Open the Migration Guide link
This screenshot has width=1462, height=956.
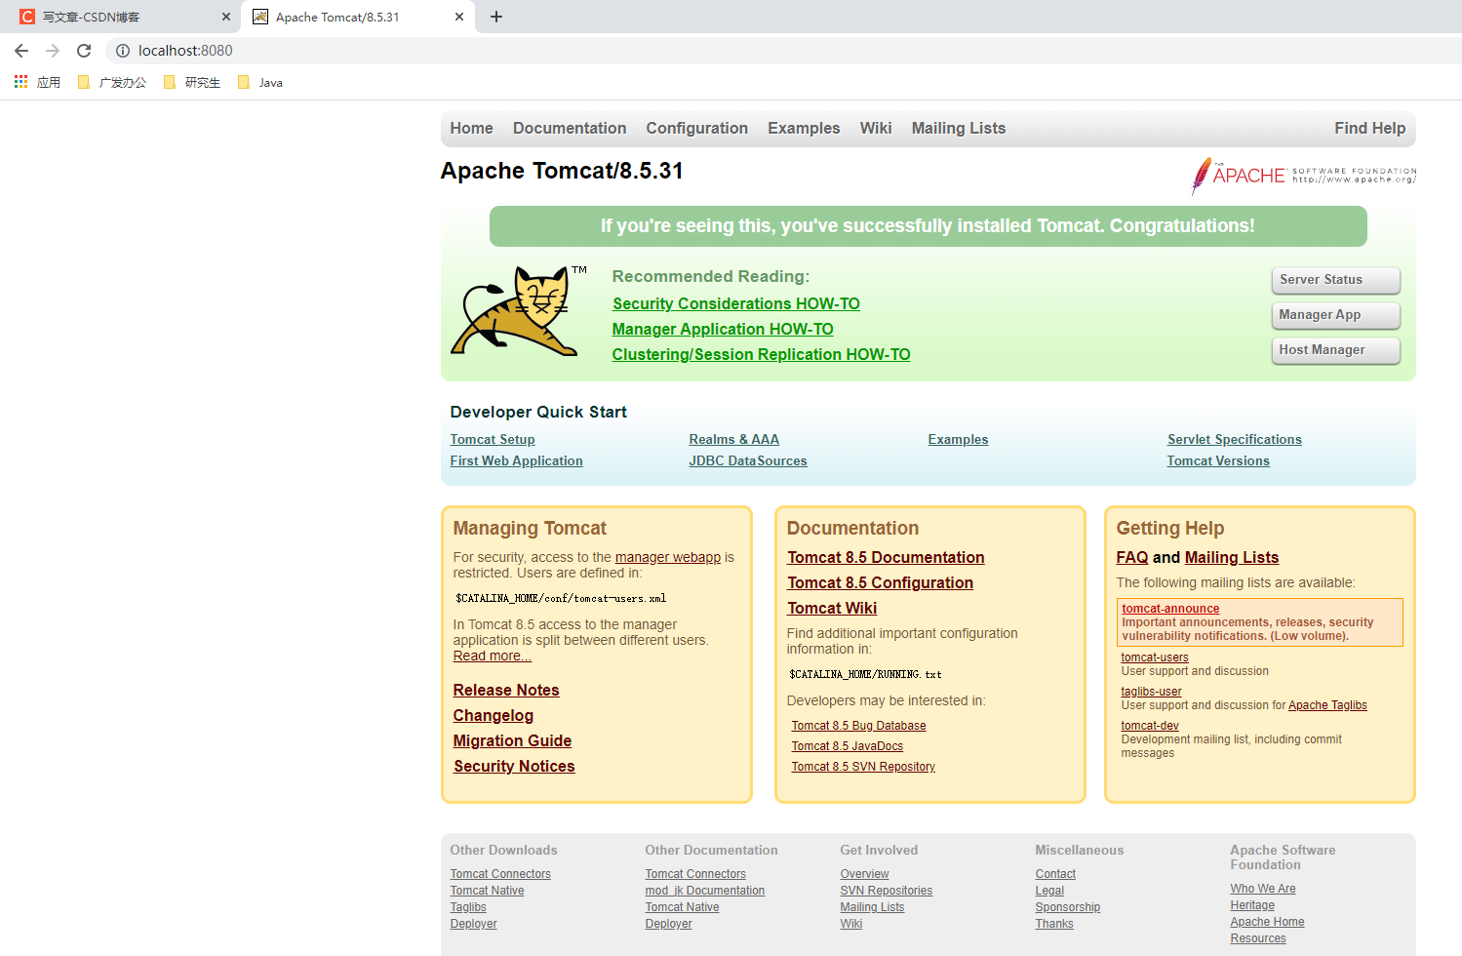[512, 741]
